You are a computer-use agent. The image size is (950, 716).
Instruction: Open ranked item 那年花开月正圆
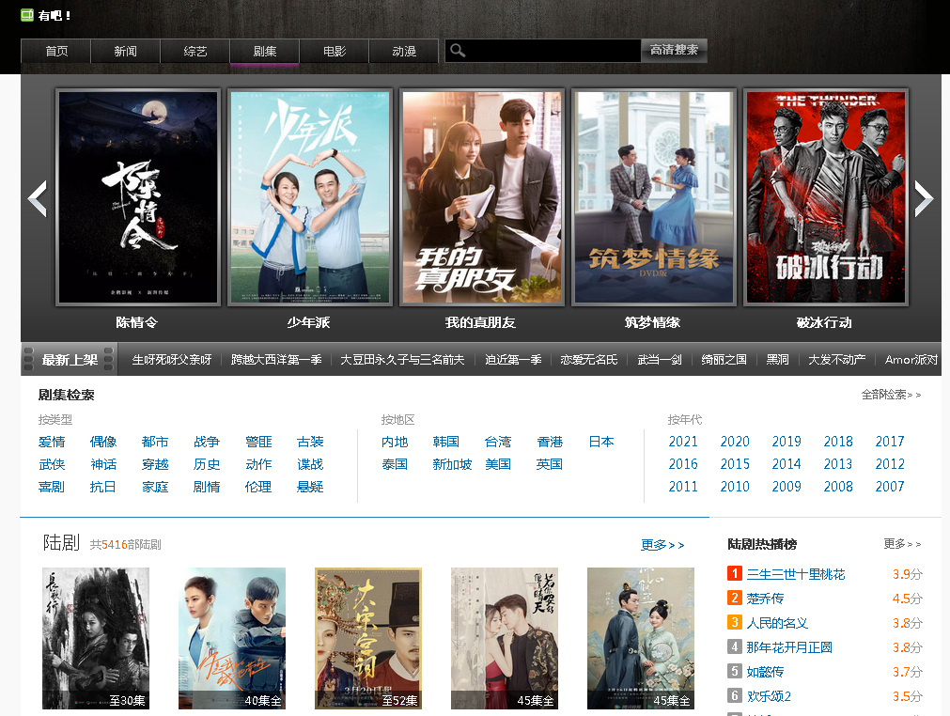click(x=789, y=647)
